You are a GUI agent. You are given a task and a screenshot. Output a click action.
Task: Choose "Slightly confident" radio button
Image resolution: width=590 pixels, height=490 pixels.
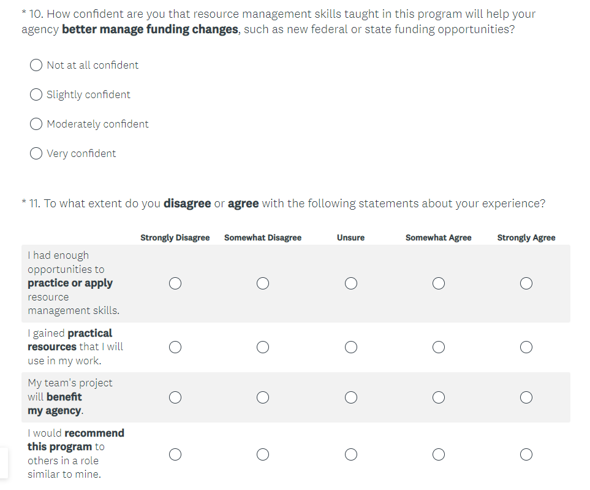point(36,94)
